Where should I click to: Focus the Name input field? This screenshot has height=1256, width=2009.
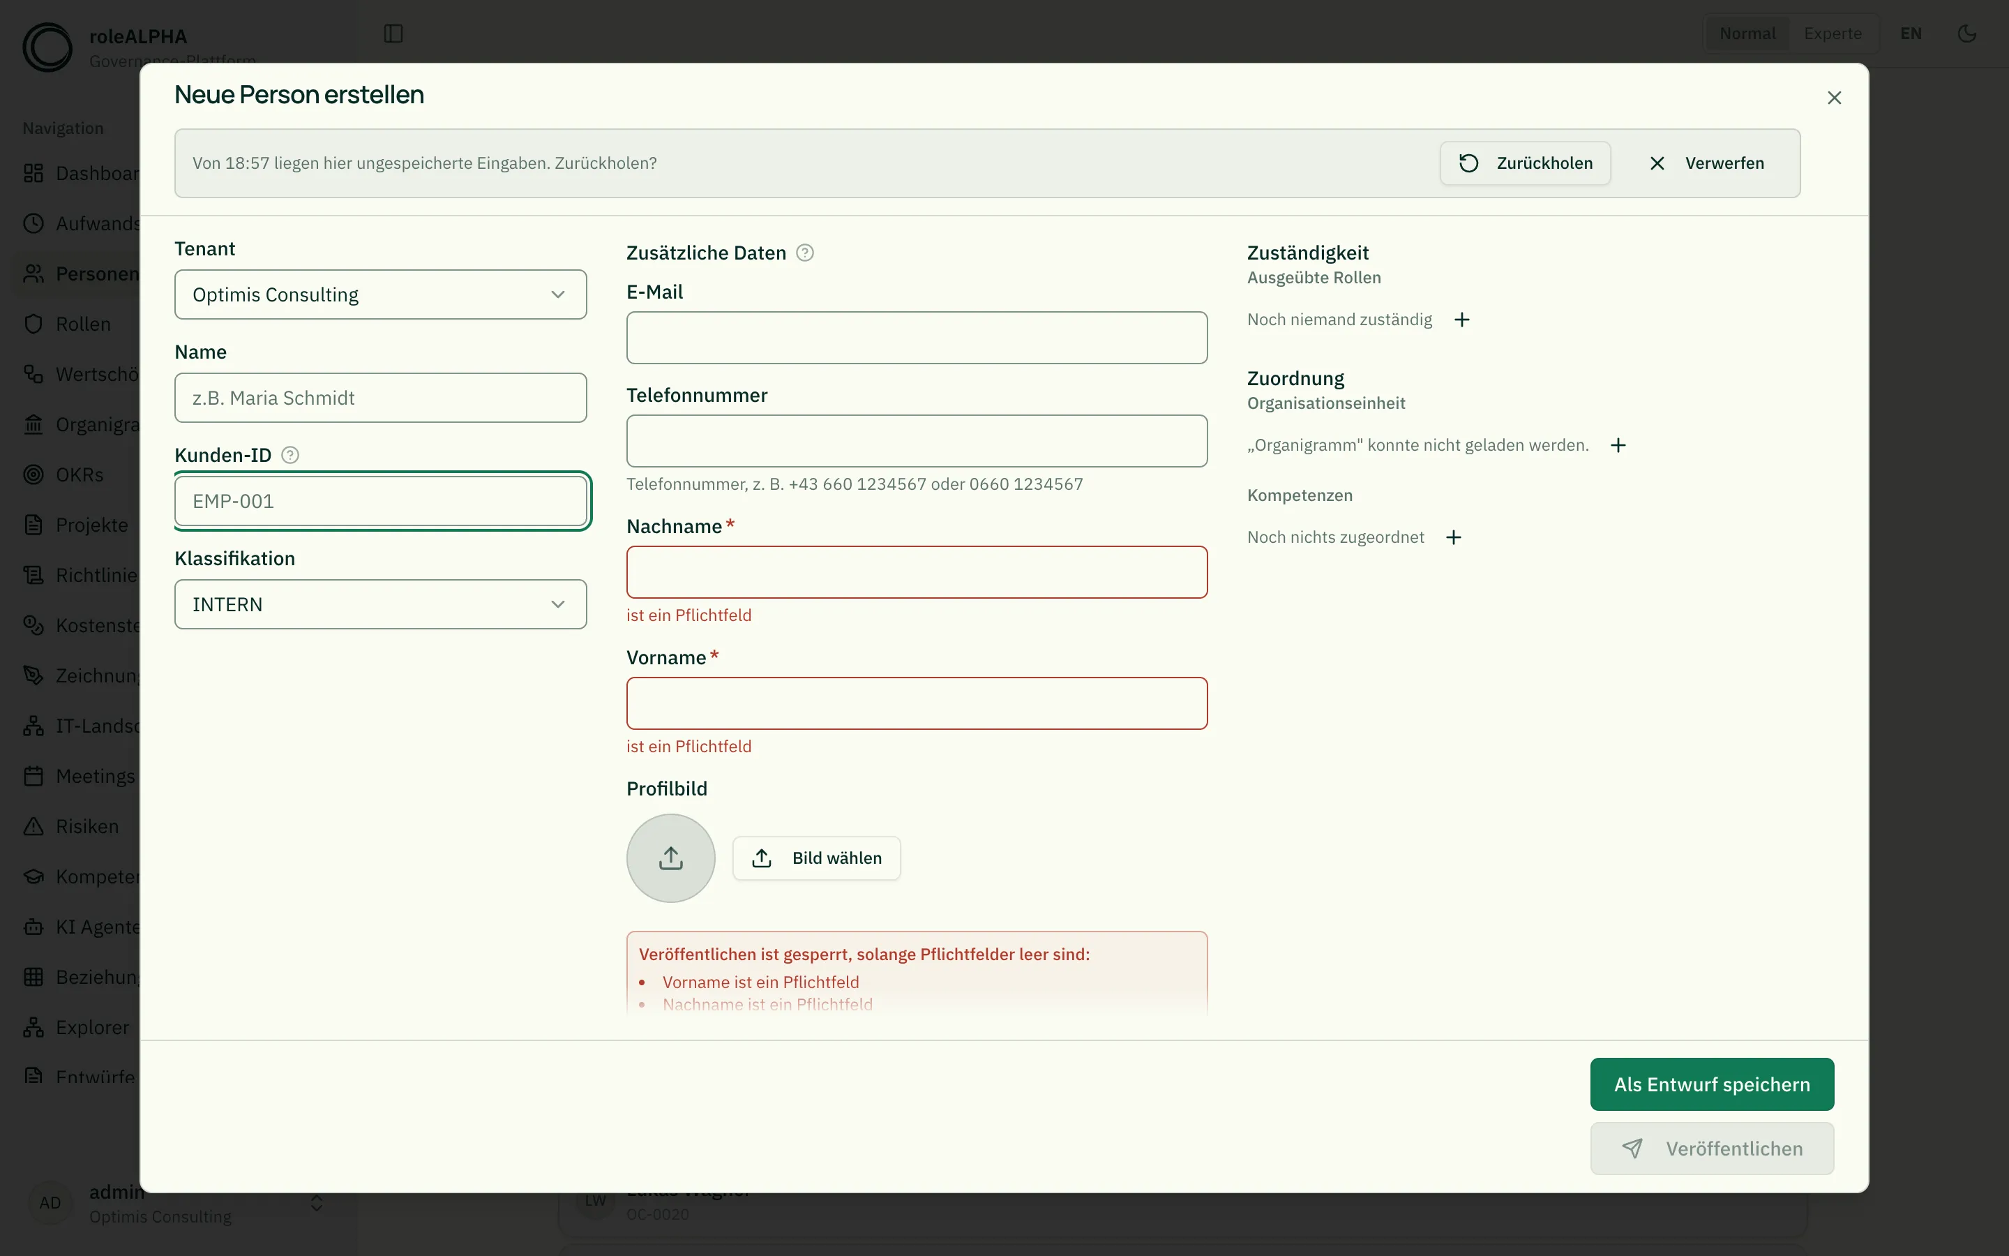tap(380, 398)
